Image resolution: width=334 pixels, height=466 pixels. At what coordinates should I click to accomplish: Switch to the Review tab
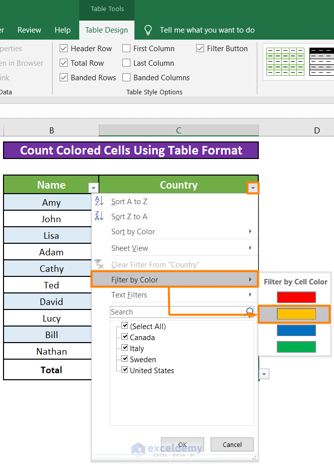[x=29, y=30]
